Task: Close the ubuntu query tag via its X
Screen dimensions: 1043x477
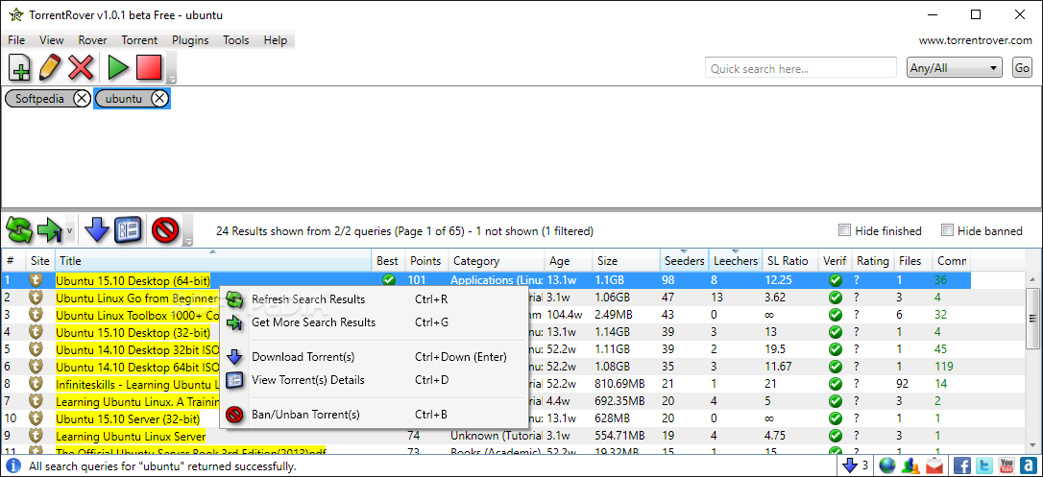Action: coord(159,98)
